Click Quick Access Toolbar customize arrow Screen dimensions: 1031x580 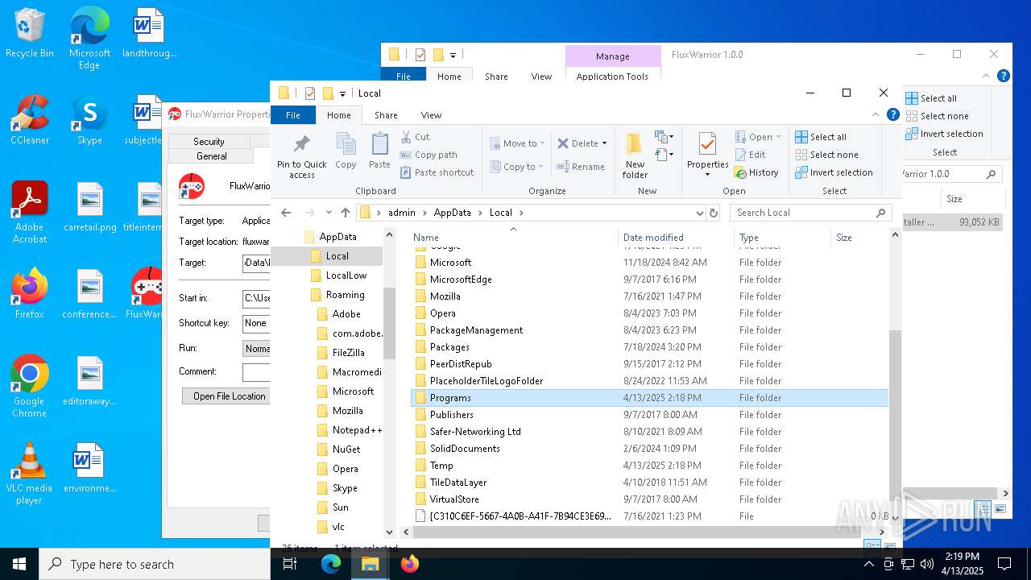tap(342, 93)
